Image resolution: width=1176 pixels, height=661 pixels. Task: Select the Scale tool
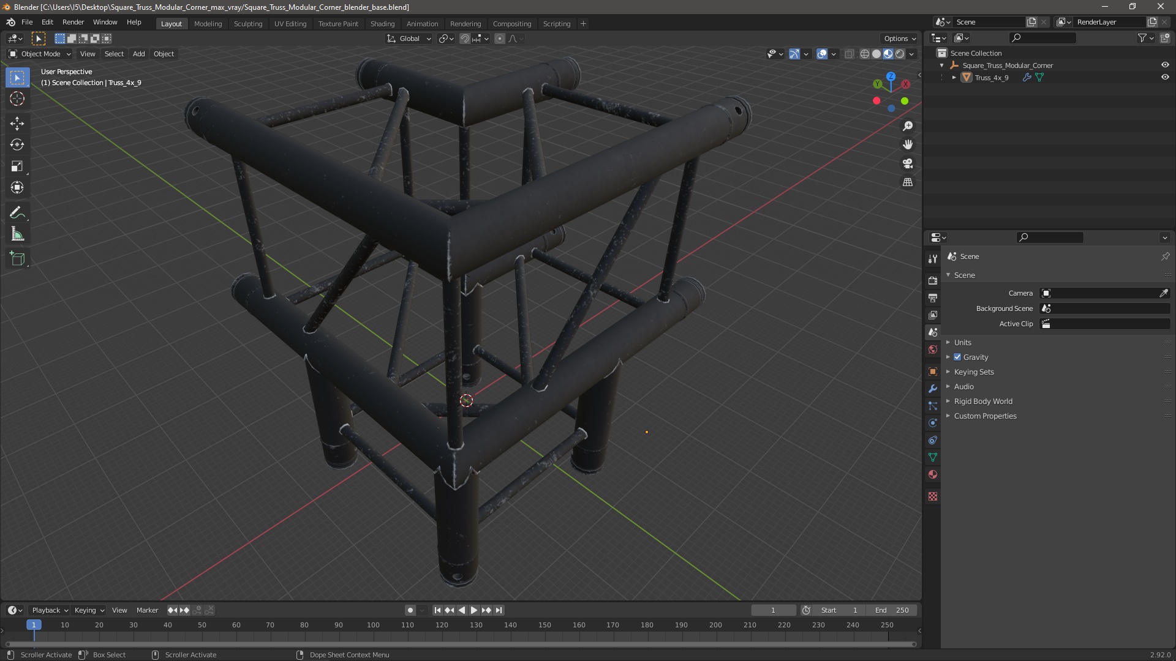click(17, 166)
